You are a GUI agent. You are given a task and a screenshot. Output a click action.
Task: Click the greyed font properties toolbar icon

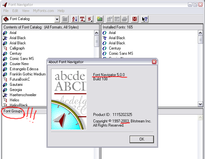coord(110,19)
